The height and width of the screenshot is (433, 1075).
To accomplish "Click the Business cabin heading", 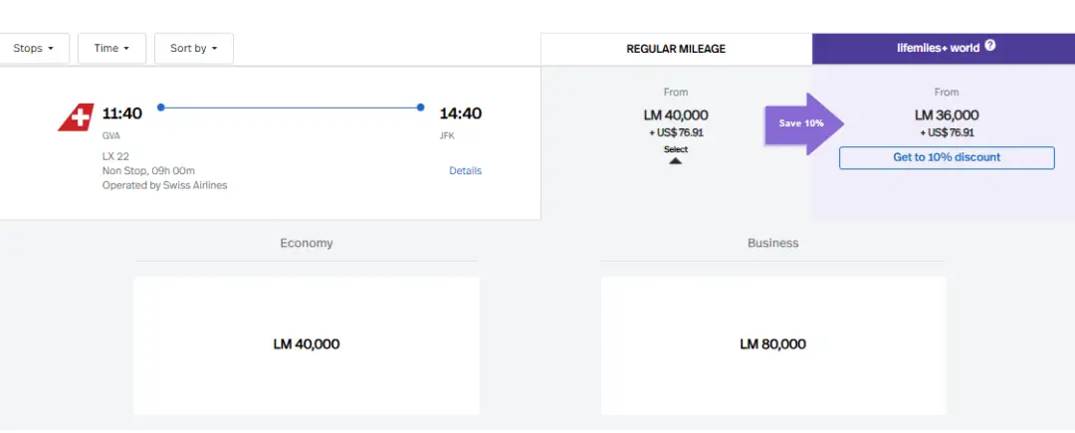I will (x=773, y=243).
